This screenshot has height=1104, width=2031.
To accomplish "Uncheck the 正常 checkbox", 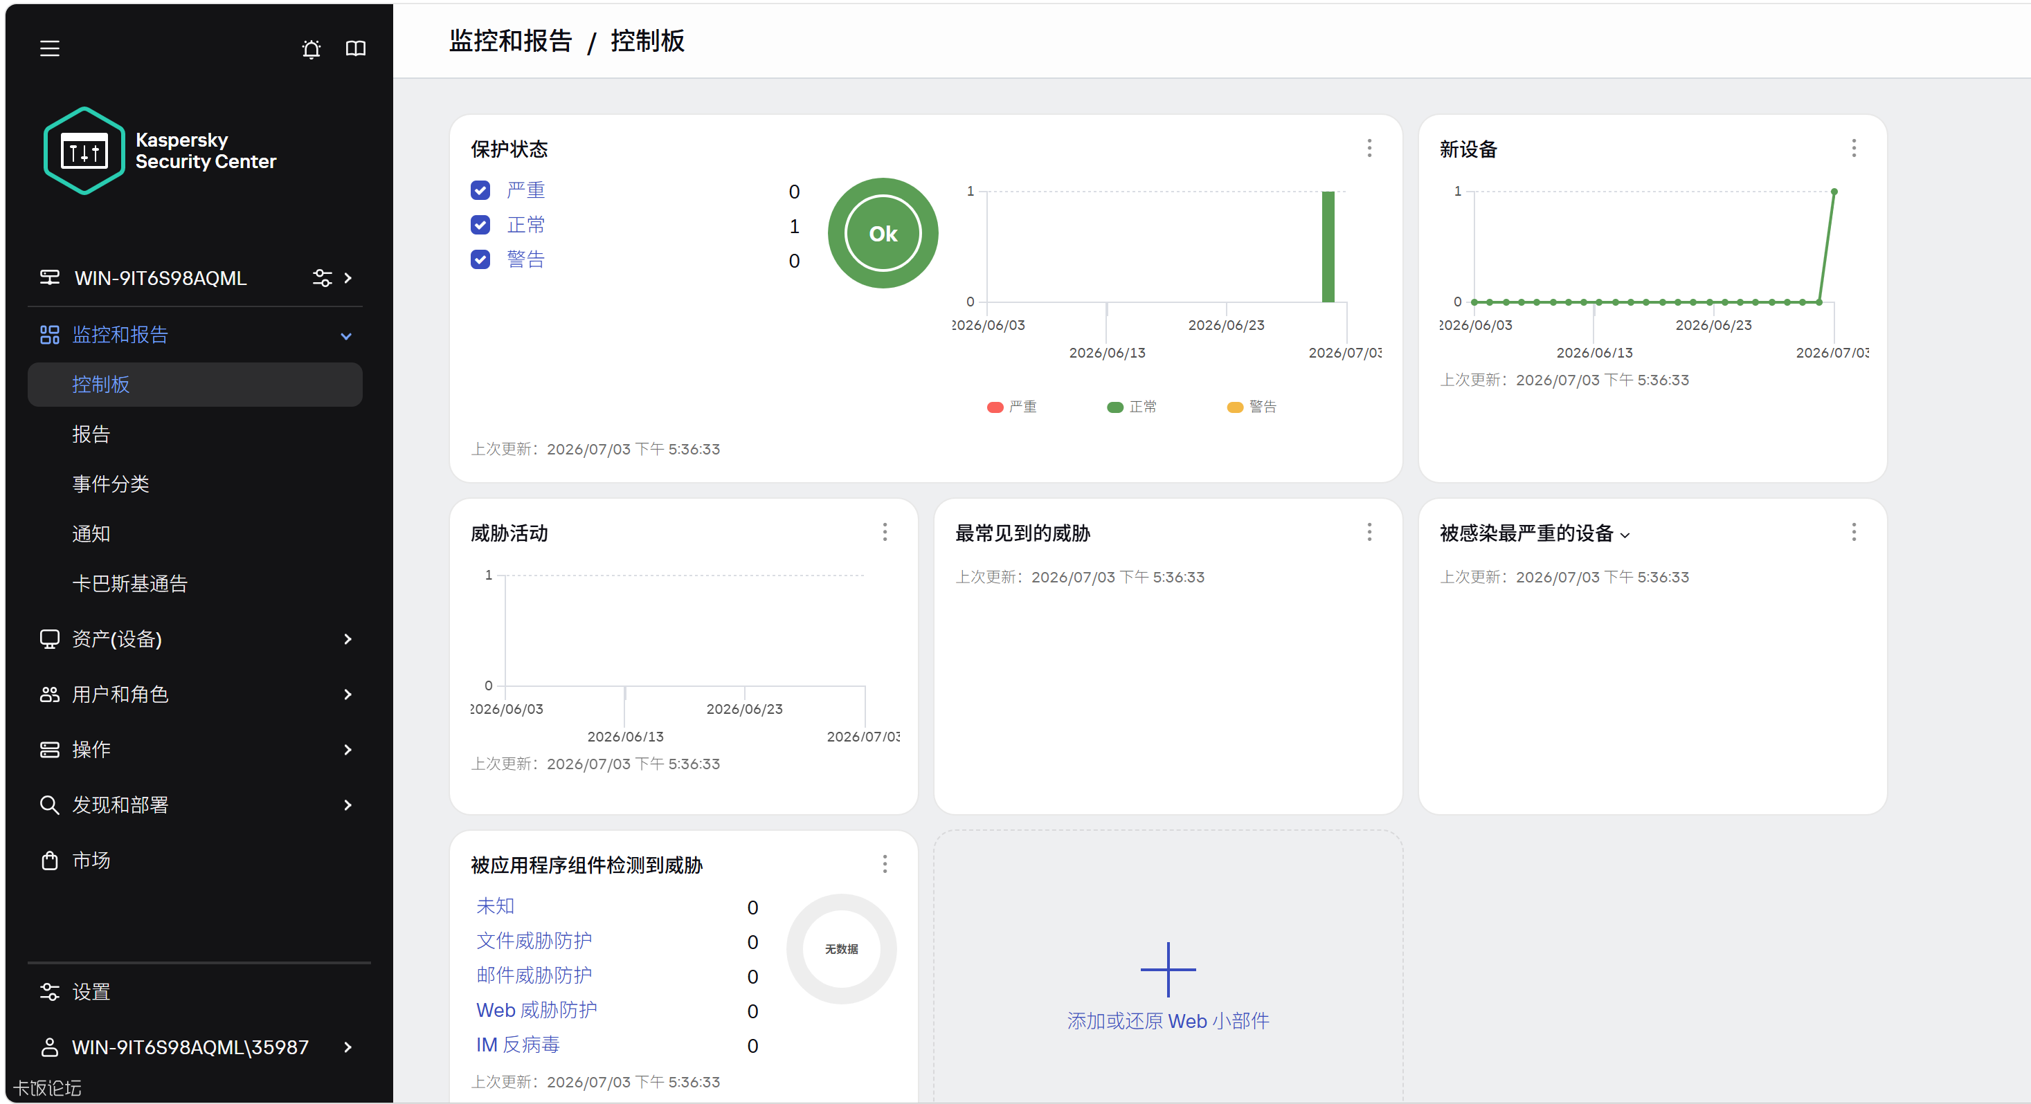I will pos(480,226).
